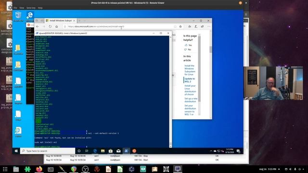Open Remote Viewer 'Send key' menu

click(x=31, y=8)
